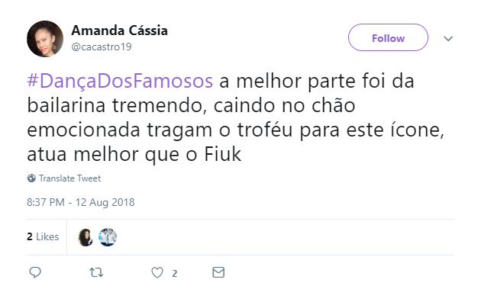Open the Amanda Cássia display name
The height and width of the screenshot is (302, 478).
tap(119, 31)
